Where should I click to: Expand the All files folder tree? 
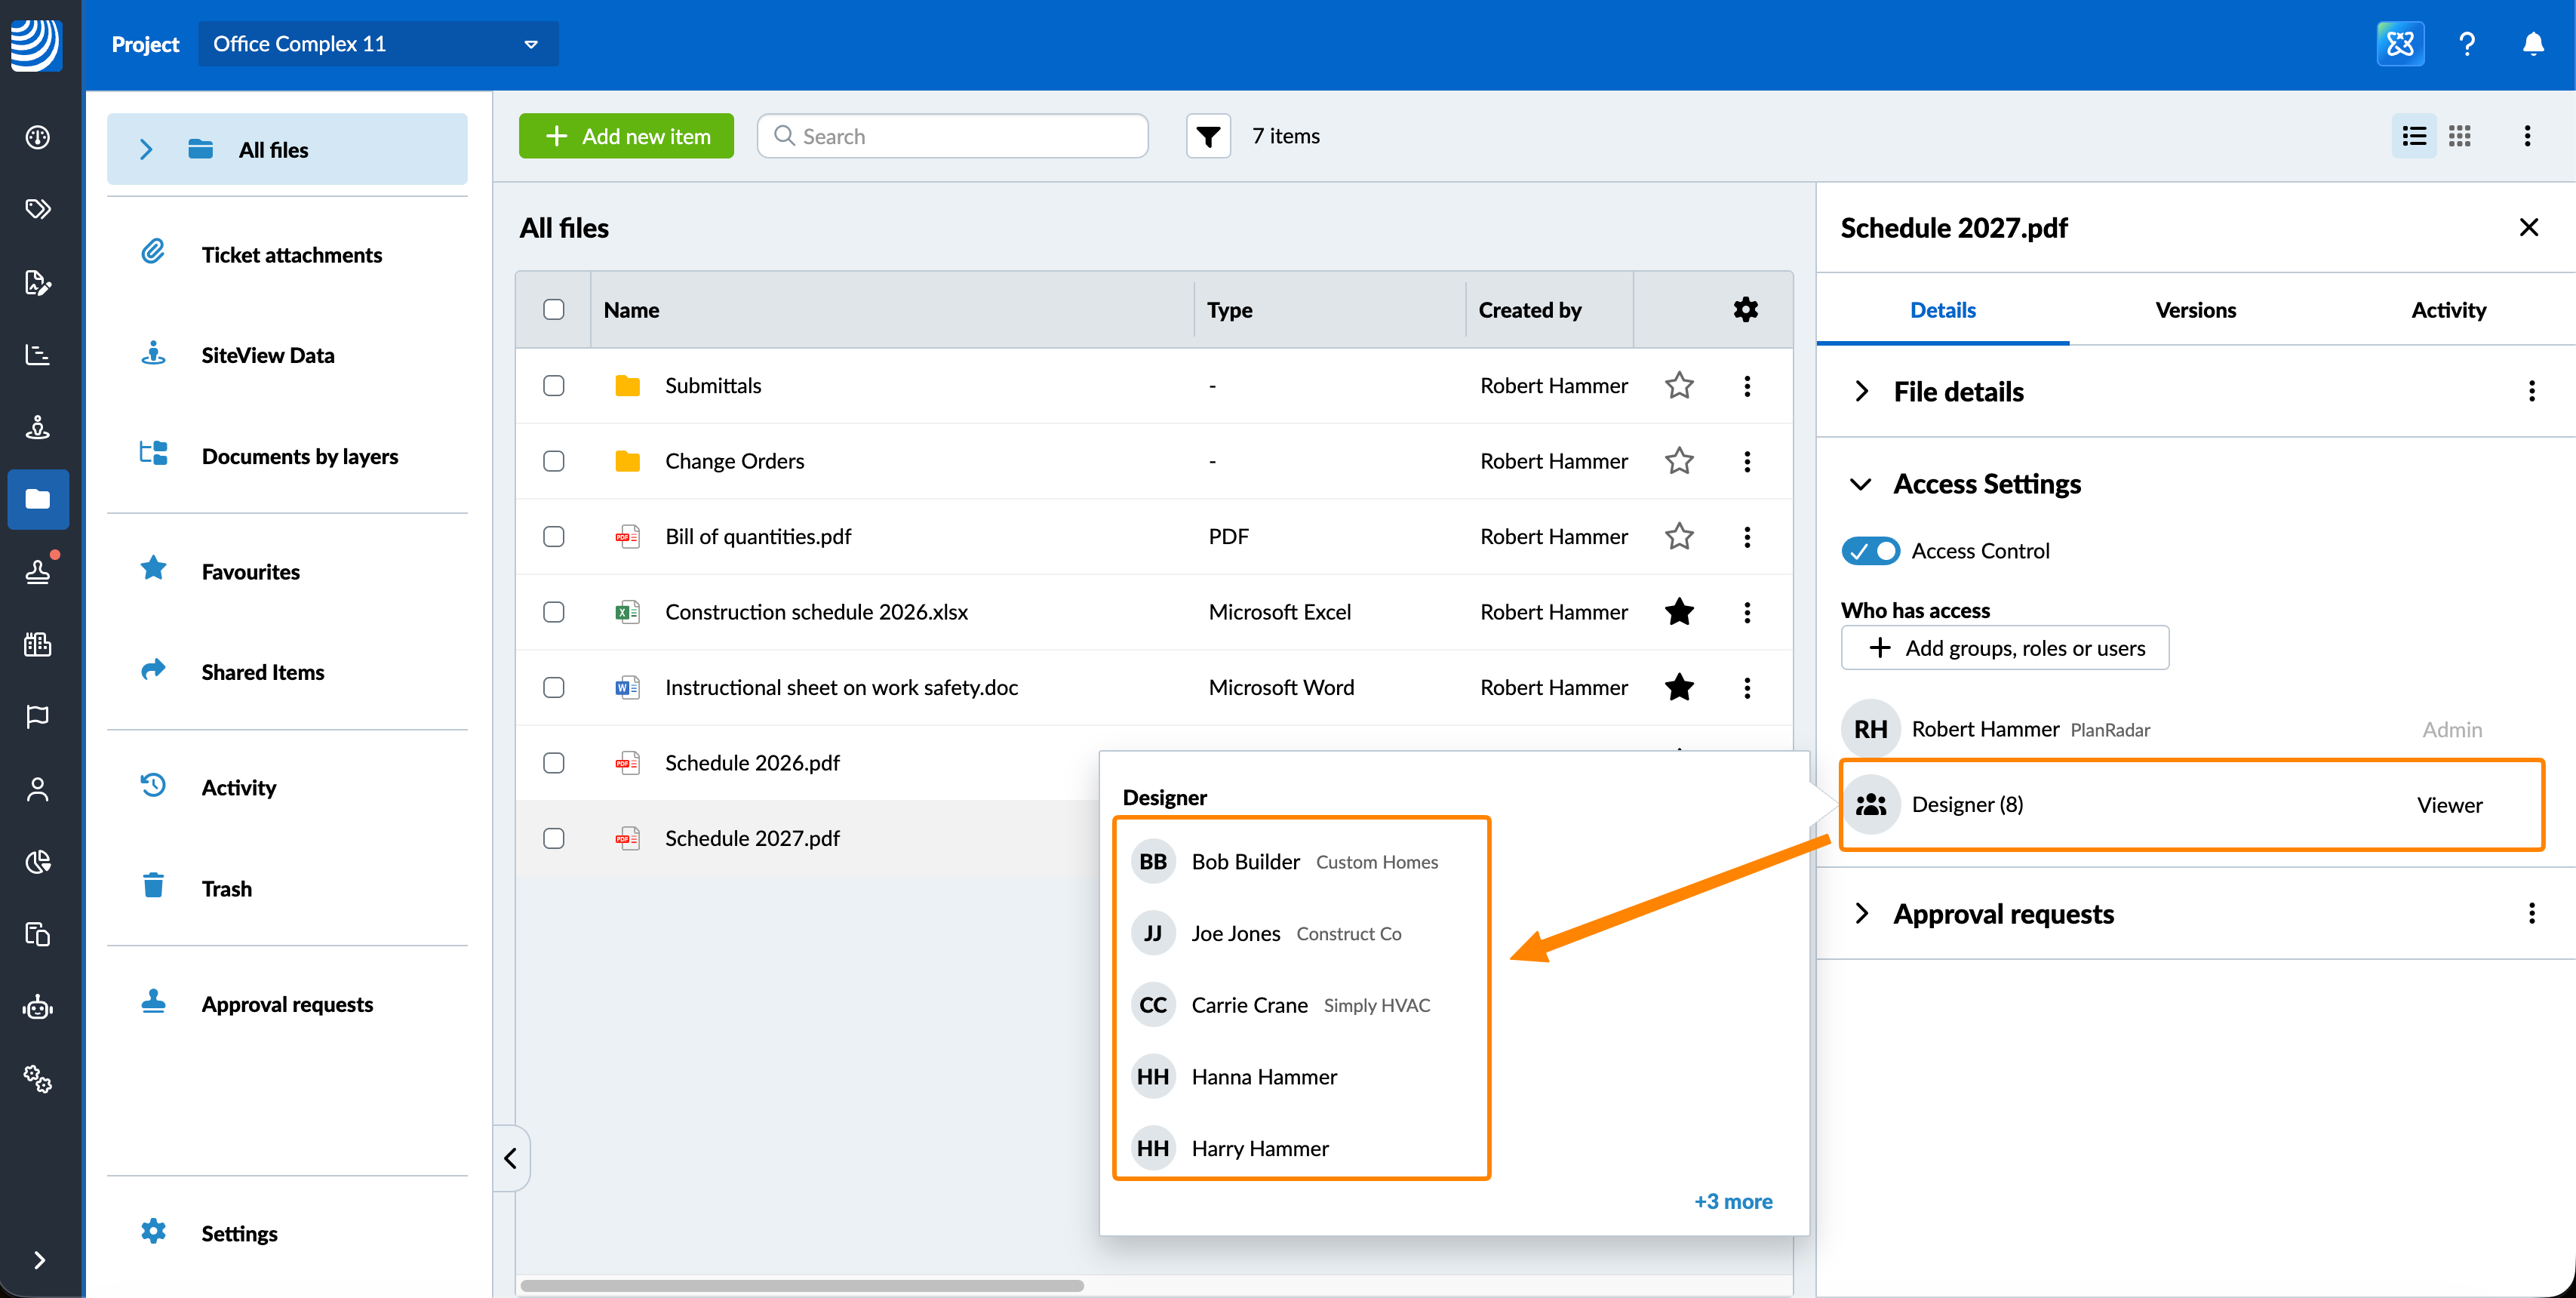tap(146, 150)
